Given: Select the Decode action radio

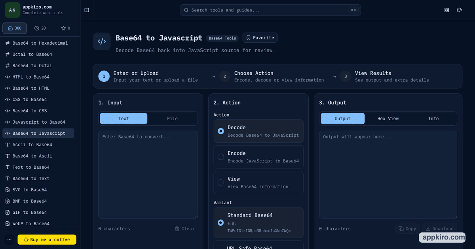Looking at the screenshot, I should 221,131.
